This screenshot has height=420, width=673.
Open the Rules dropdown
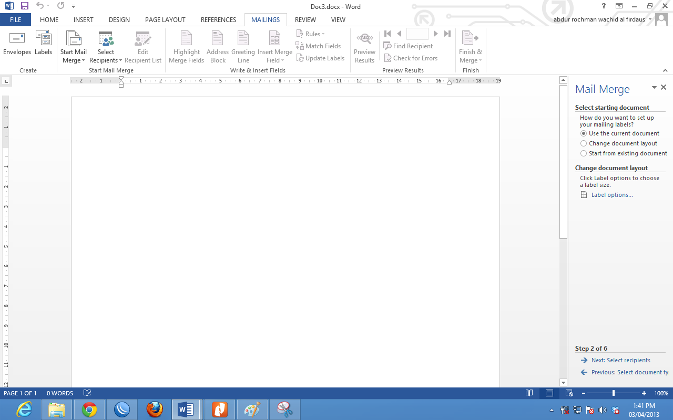(310, 34)
